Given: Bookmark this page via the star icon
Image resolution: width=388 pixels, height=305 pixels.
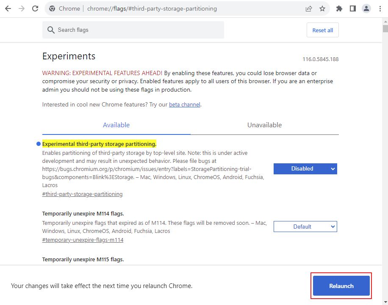Looking at the screenshot, I should (x=322, y=8).
